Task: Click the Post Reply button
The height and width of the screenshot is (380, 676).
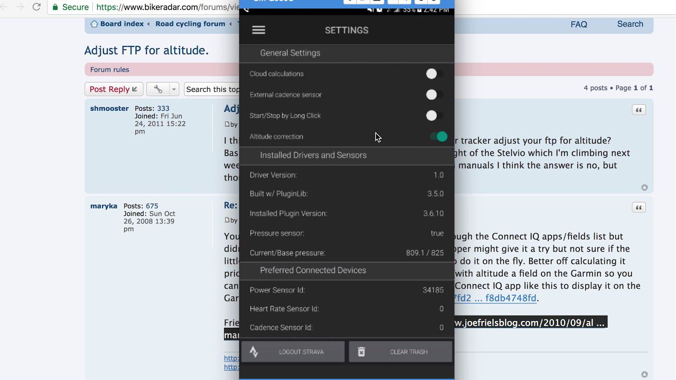Action: (114, 89)
